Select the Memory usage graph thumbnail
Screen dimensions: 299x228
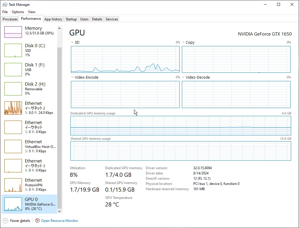tap(13, 32)
